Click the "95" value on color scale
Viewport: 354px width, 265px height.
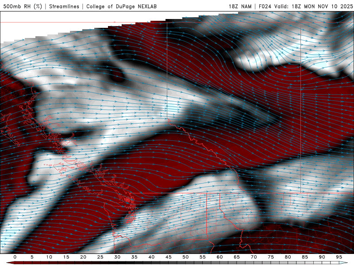tap(339, 257)
